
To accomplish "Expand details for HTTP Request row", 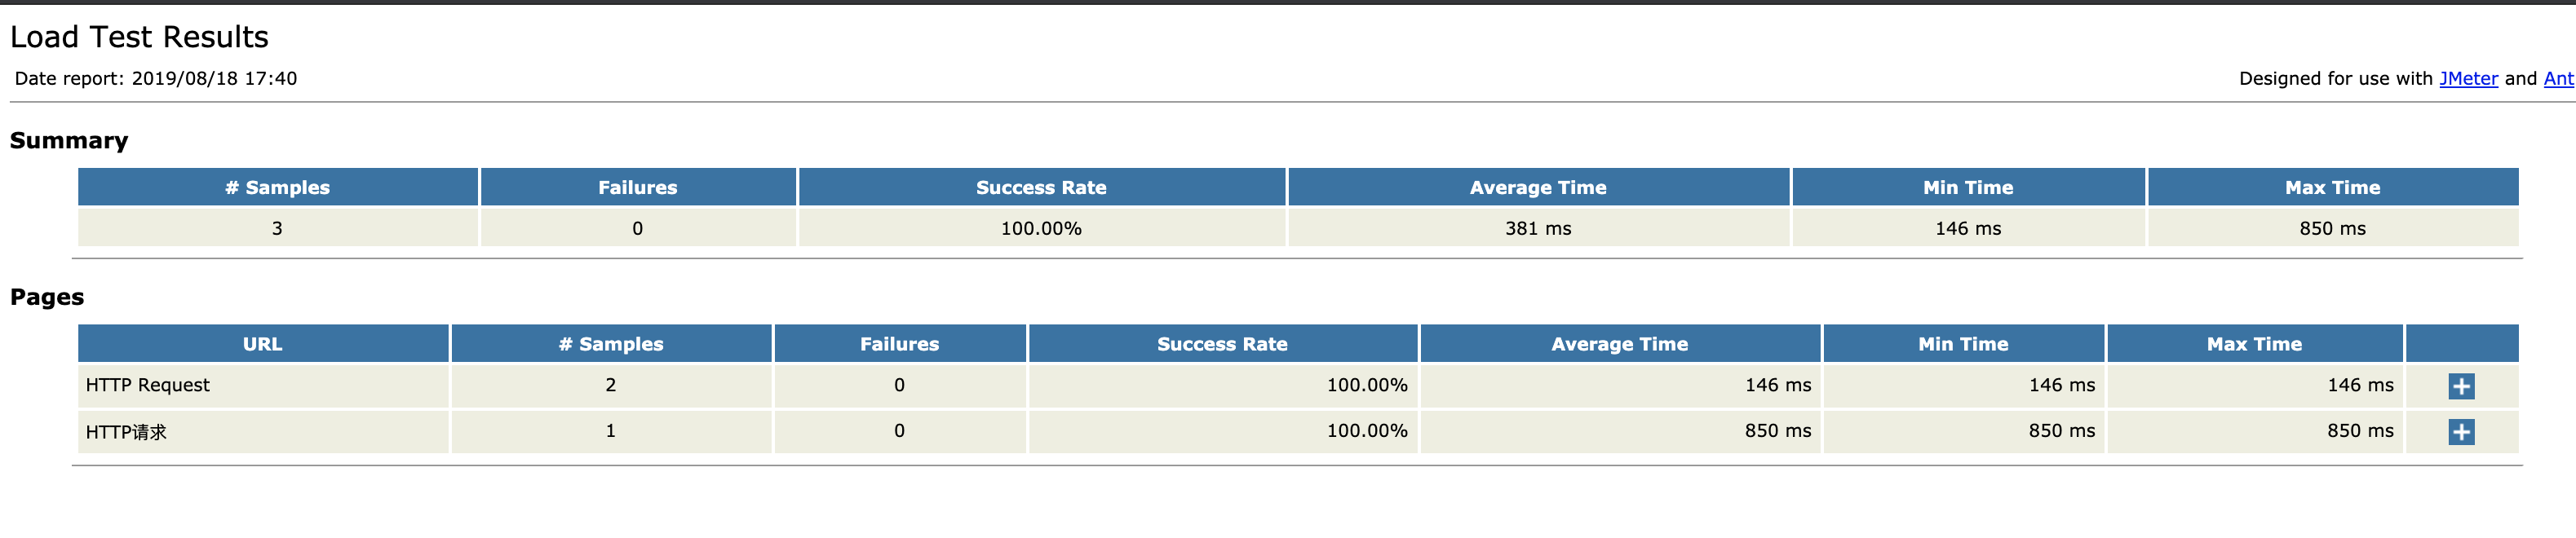I will [2460, 386].
